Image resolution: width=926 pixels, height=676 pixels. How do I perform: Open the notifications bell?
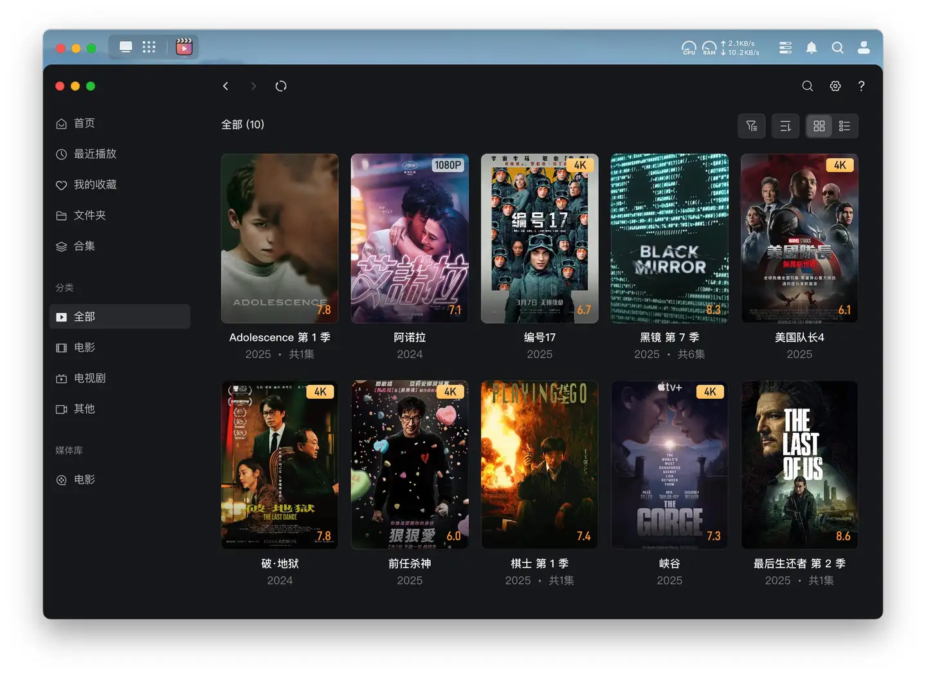(812, 48)
